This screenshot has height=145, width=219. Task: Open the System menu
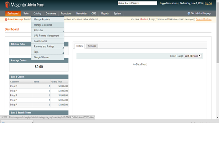click(x=117, y=13)
